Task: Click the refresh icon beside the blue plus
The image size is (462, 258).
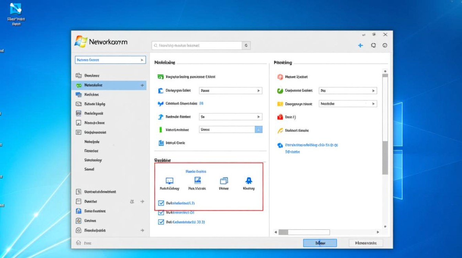Action: (373, 45)
